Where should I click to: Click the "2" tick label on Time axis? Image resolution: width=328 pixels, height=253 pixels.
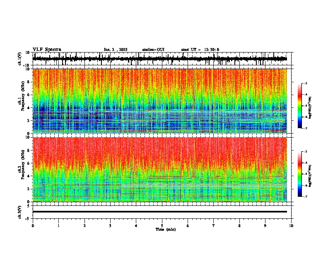click(x=84, y=226)
